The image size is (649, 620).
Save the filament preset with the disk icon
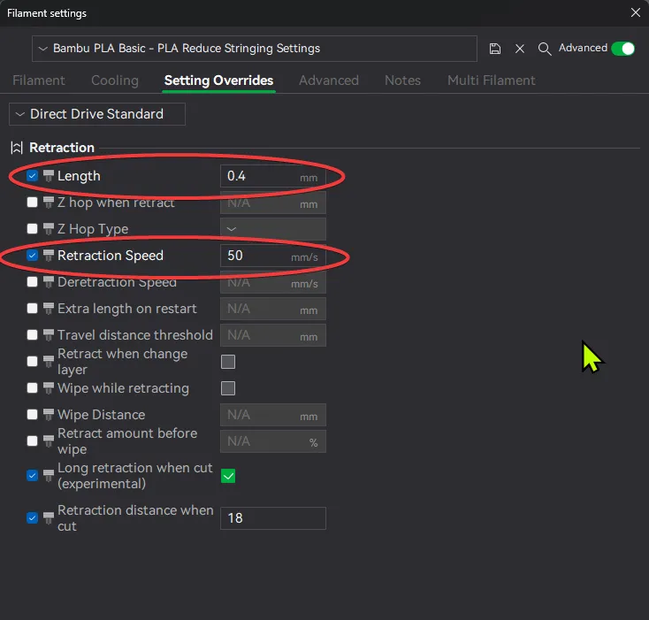[495, 49]
